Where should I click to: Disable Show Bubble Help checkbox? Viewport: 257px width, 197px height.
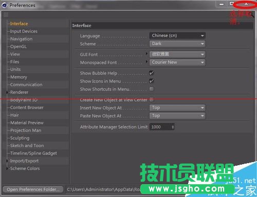click(x=152, y=73)
